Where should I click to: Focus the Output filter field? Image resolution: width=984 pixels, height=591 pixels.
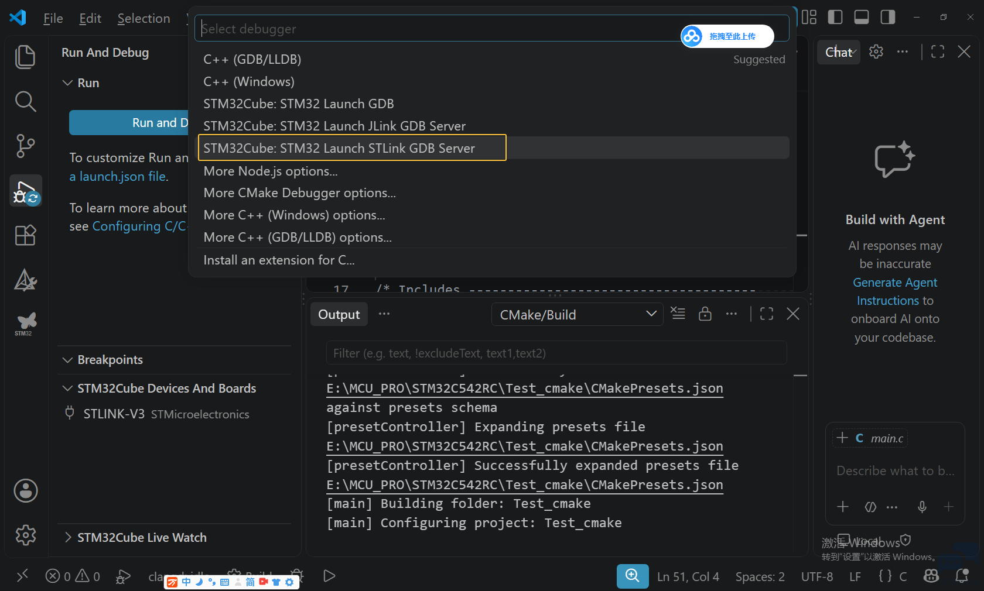[x=556, y=353]
